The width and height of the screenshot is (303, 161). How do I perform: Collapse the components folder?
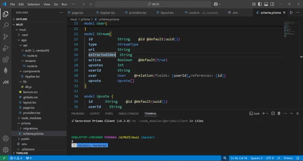[x=39, y=71]
